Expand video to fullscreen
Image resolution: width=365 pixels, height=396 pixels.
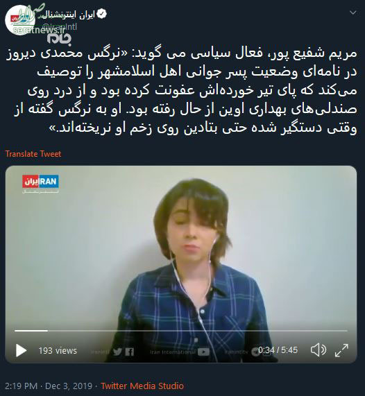pos(341,350)
